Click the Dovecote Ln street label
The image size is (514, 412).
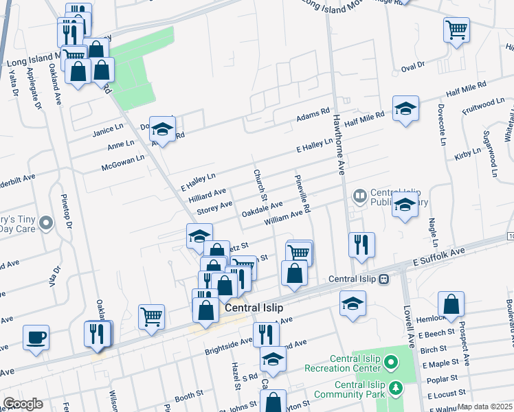tap(442, 125)
